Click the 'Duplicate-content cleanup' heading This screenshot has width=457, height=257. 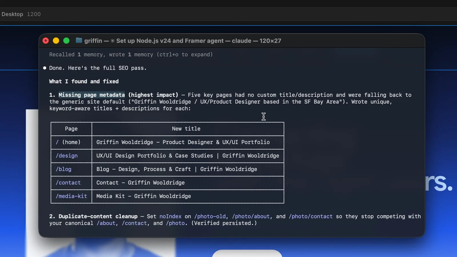pos(98,216)
